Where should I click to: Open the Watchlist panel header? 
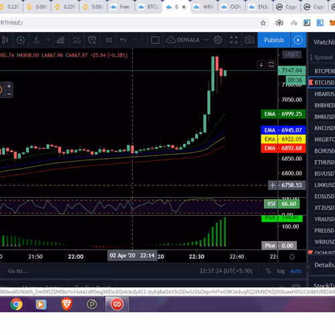[x=324, y=42]
